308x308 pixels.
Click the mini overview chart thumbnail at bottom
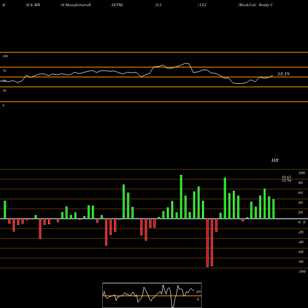tap(152, 295)
